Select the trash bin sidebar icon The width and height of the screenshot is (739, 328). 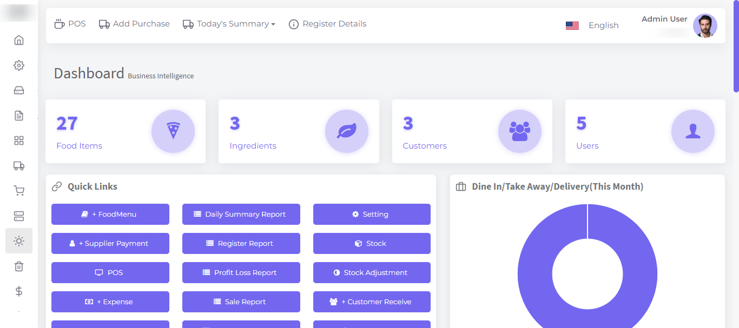click(19, 266)
